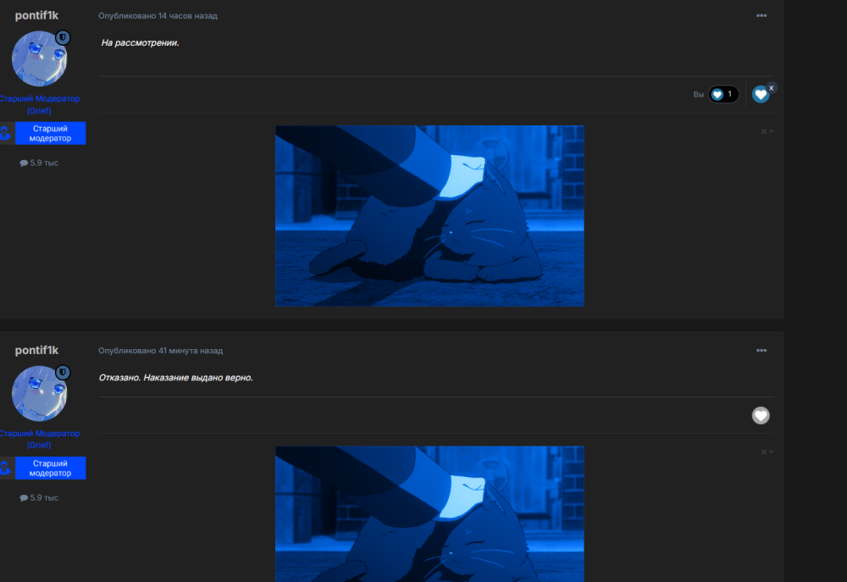
Task: Open the 5.9 тыс post count in second post
Action: tap(40, 497)
